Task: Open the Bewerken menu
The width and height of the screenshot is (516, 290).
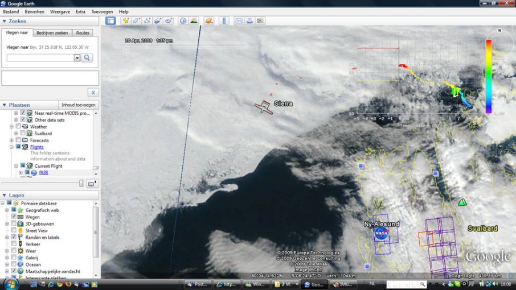Action: [34, 11]
